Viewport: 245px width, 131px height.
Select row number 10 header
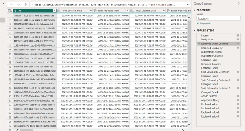pos(10,54)
